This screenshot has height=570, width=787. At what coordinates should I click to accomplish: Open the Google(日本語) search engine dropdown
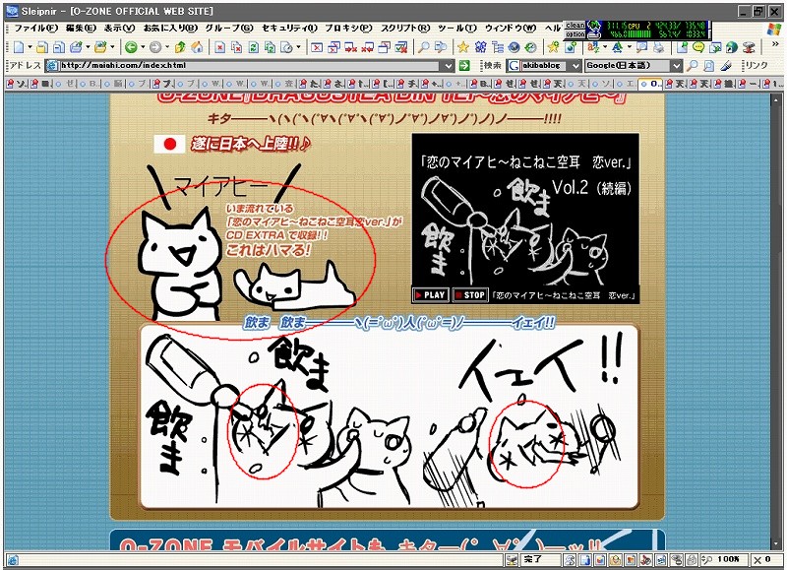click(676, 65)
